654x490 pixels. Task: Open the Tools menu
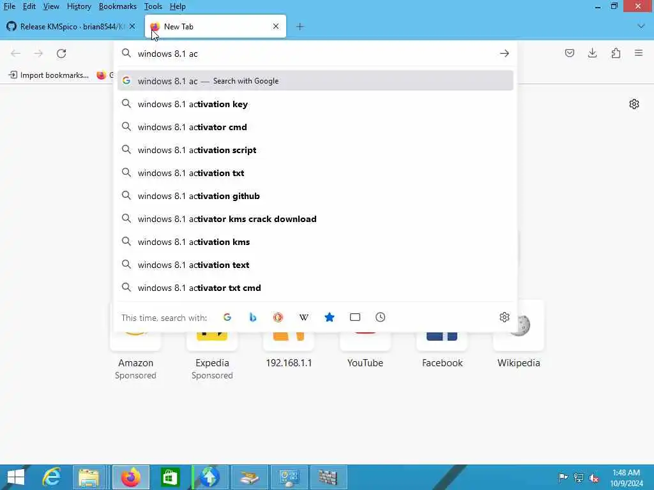coord(153,6)
